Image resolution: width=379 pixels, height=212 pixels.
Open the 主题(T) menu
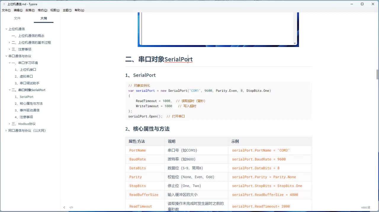pos(67,10)
